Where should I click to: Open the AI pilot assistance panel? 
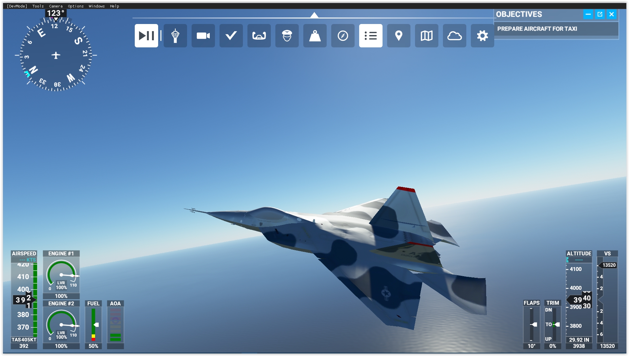[287, 36]
